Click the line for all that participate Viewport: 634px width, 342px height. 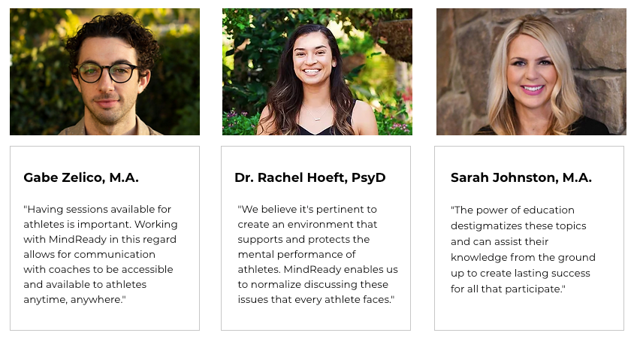pos(508,289)
